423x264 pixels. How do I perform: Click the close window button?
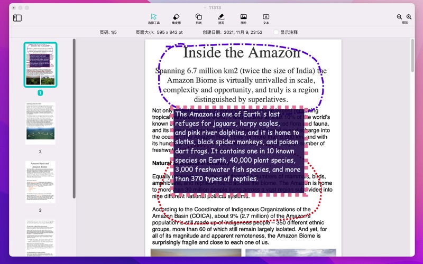point(14,8)
